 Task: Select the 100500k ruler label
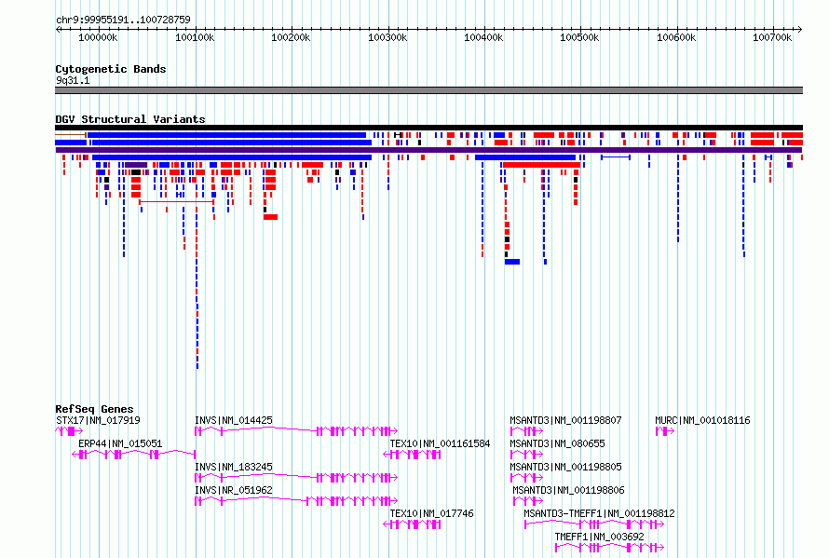(579, 37)
